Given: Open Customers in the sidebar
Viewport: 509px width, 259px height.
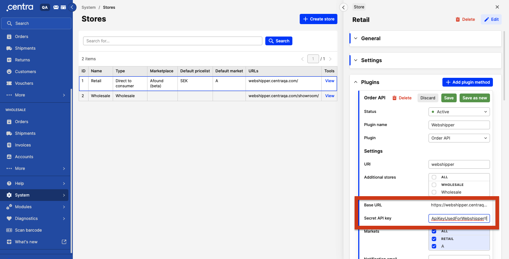Looking at the screenshot, I should 25,72.
